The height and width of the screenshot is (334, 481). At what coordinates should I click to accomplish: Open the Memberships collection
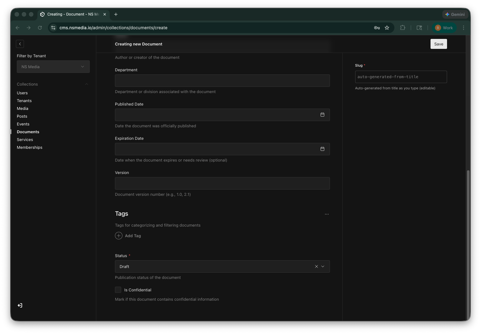click(30, 147)
